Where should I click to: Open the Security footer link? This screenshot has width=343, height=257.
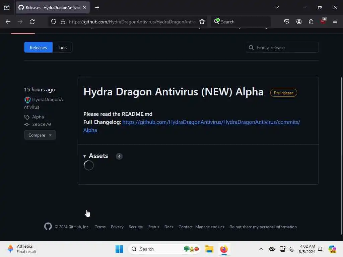click(x=136, y=227)
